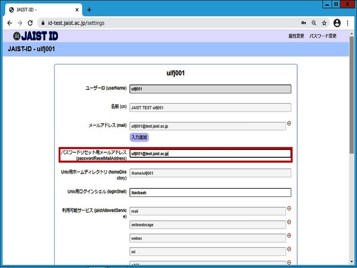This screenshot has height=268, width=357.
Task: Open the saved passwords key icon
Action: [x=303, y=23]
